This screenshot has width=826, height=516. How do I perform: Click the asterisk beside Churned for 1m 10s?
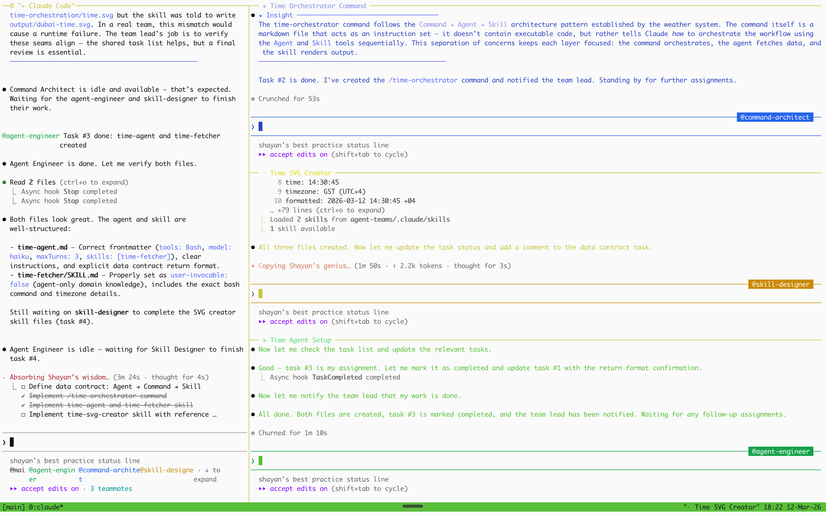tap(253, 433)
